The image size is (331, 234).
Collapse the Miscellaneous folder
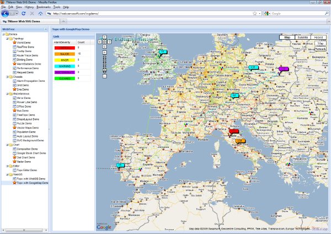7,94
